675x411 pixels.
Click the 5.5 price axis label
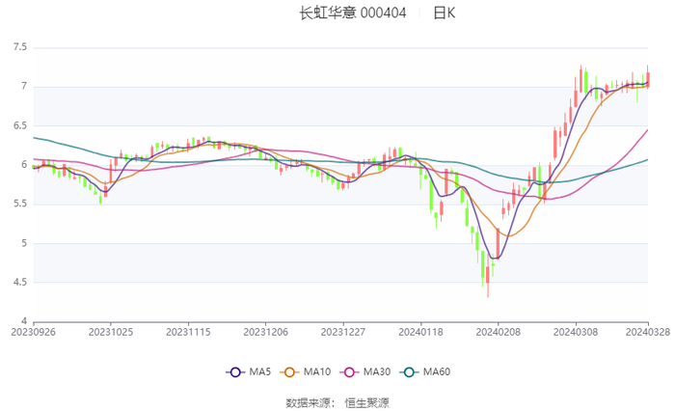click(x=20, y=204)
